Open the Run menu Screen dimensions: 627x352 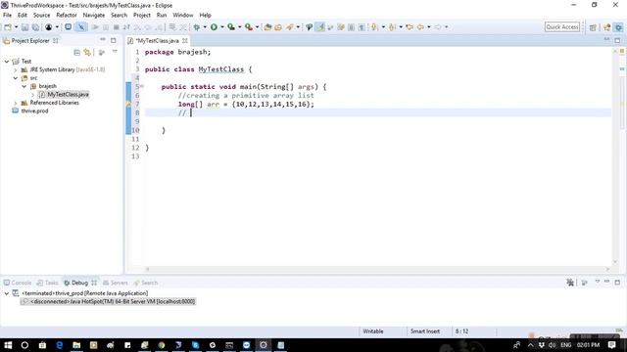[x=162, y=16]
